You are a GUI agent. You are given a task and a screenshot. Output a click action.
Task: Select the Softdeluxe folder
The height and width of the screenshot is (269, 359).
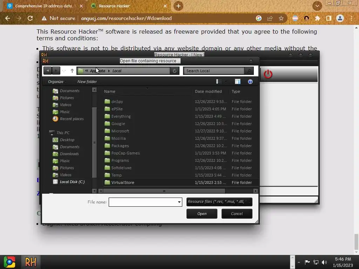tap(118, 168)
